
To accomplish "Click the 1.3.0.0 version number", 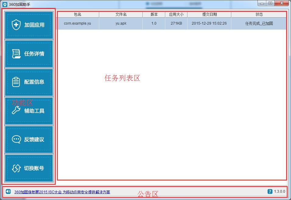I will click(280, 191).
